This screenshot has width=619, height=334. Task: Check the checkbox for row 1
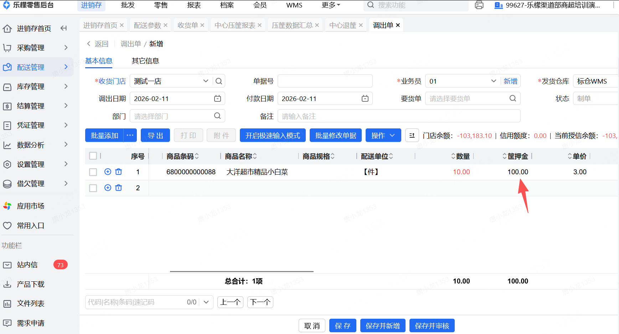click(x=93, y=172)
